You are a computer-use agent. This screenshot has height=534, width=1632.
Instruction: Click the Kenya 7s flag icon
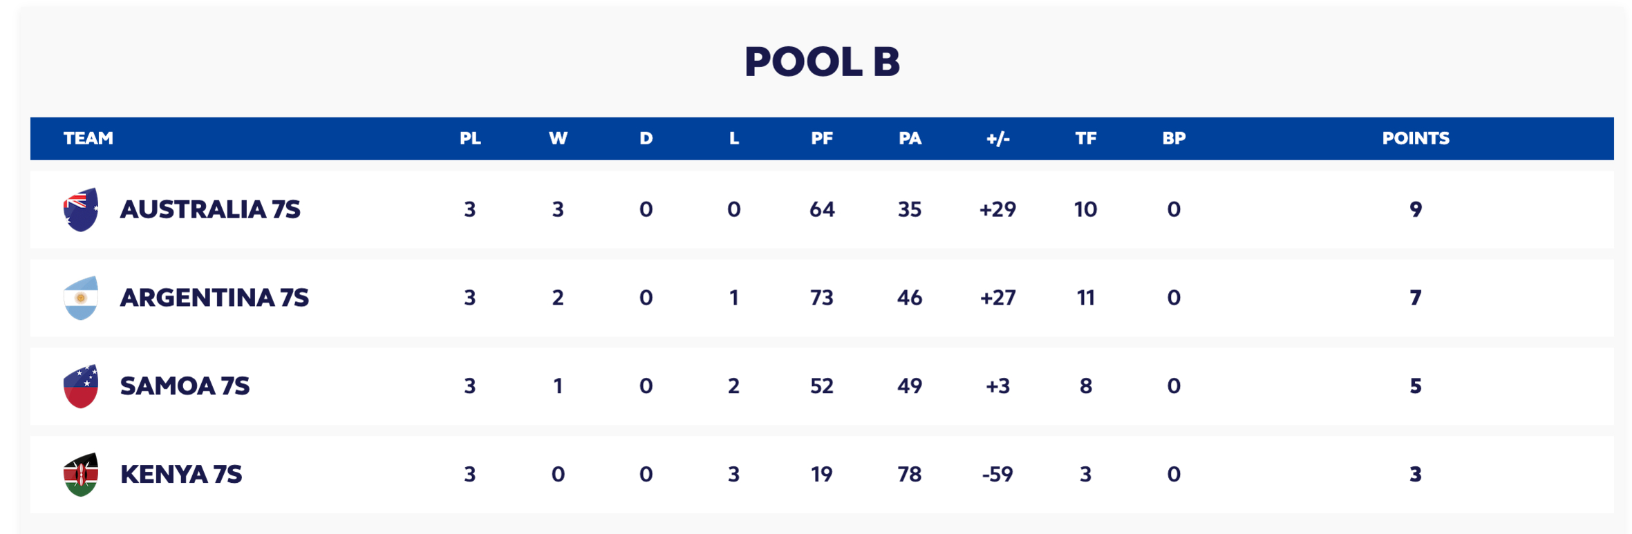(81, 475)
